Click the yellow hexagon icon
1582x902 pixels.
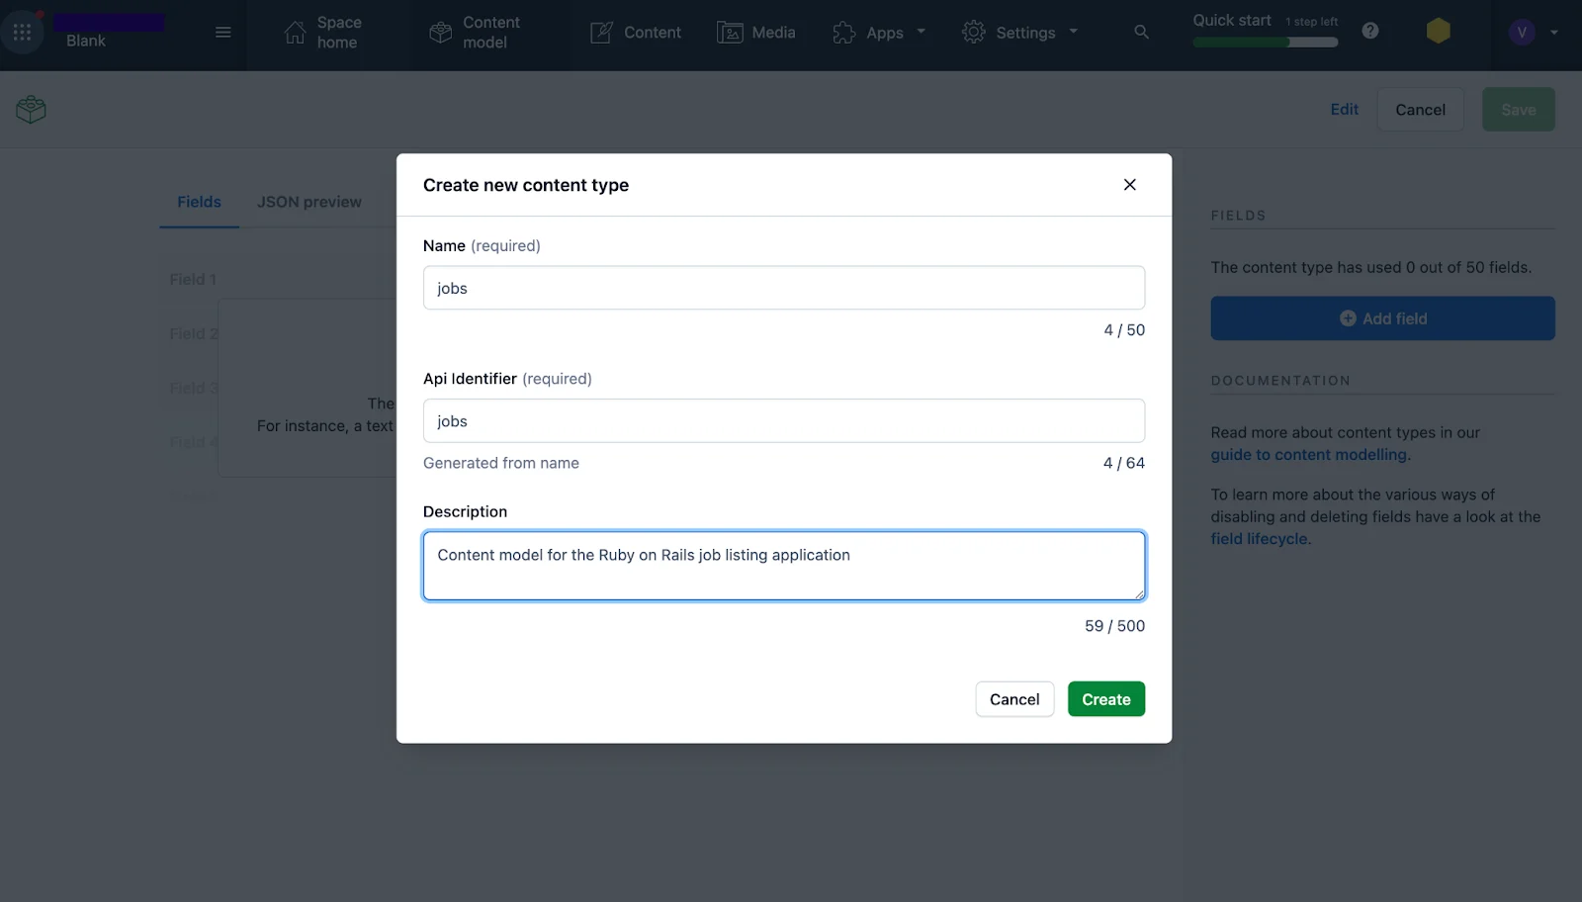point(1439,32)
